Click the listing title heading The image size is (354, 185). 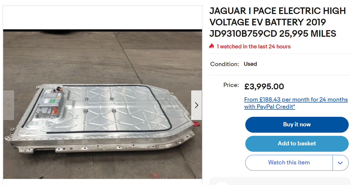pyautogui.click(x=277, y=22)
